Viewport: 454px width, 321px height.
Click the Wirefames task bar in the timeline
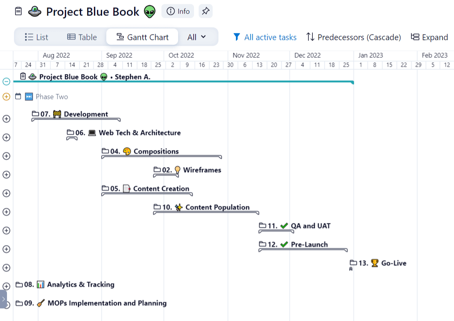(166, 175)
